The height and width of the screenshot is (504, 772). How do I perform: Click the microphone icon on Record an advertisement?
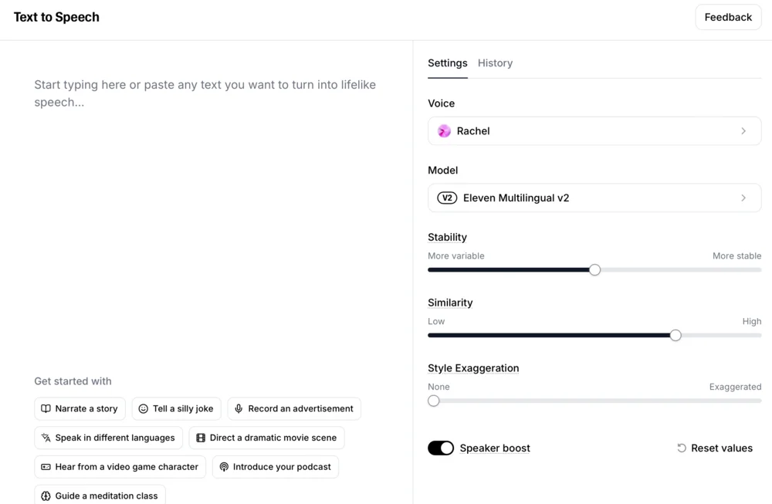239,409
